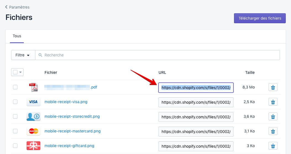Open the Filtre dropdown
Image resolution: width=291 pixels, height=154 pixels.
point(23,55)
